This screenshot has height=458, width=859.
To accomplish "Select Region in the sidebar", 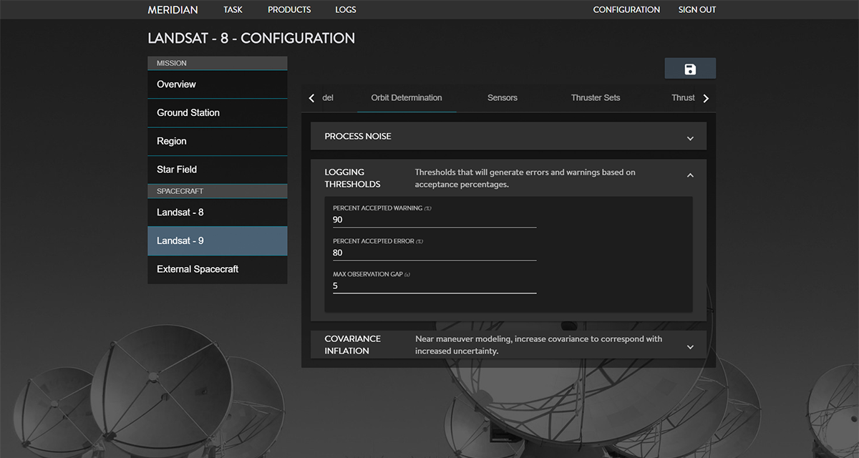I will (x=218, y=142).
